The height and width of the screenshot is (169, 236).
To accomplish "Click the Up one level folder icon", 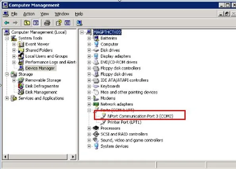I will [x=27, y=23].
